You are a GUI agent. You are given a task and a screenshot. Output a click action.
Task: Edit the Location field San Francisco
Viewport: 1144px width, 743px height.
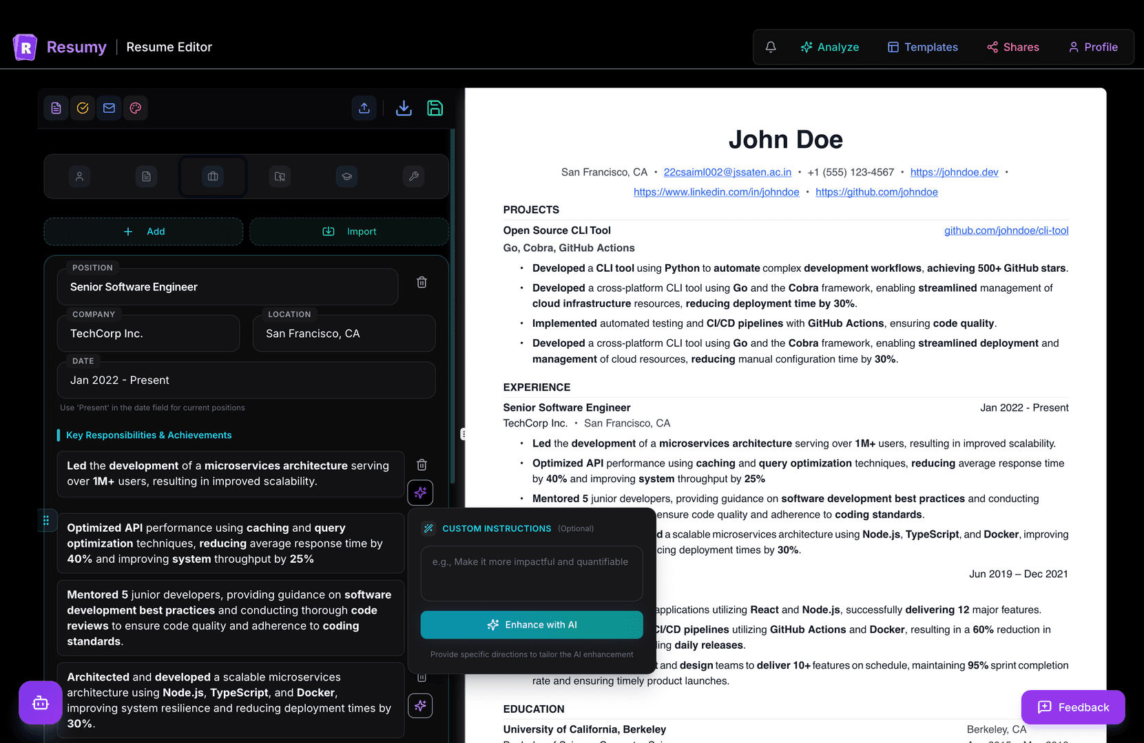(344, 334)
